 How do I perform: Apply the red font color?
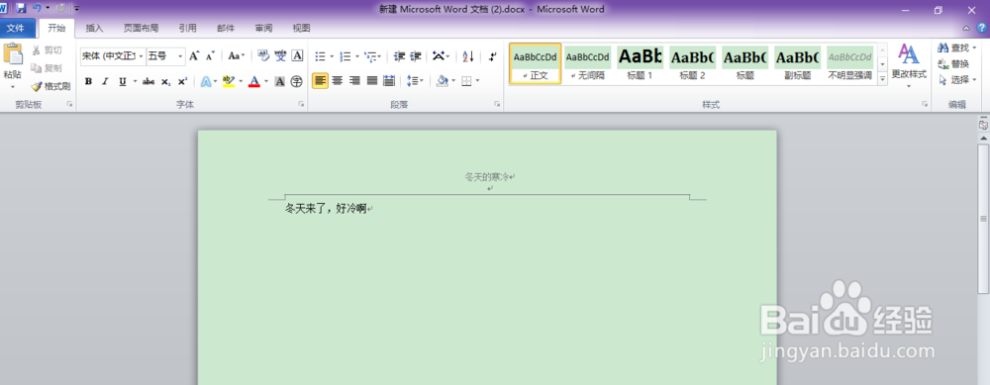(x=254, y=81)
